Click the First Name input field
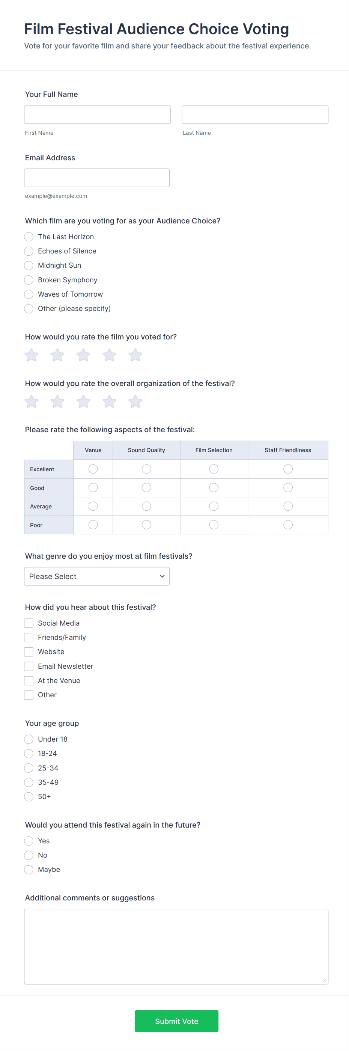The image size is (349, 1051). [97, 115]
